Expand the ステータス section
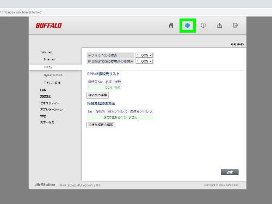Viewport: 272px width, 204px height. click(x=47, y=122)
